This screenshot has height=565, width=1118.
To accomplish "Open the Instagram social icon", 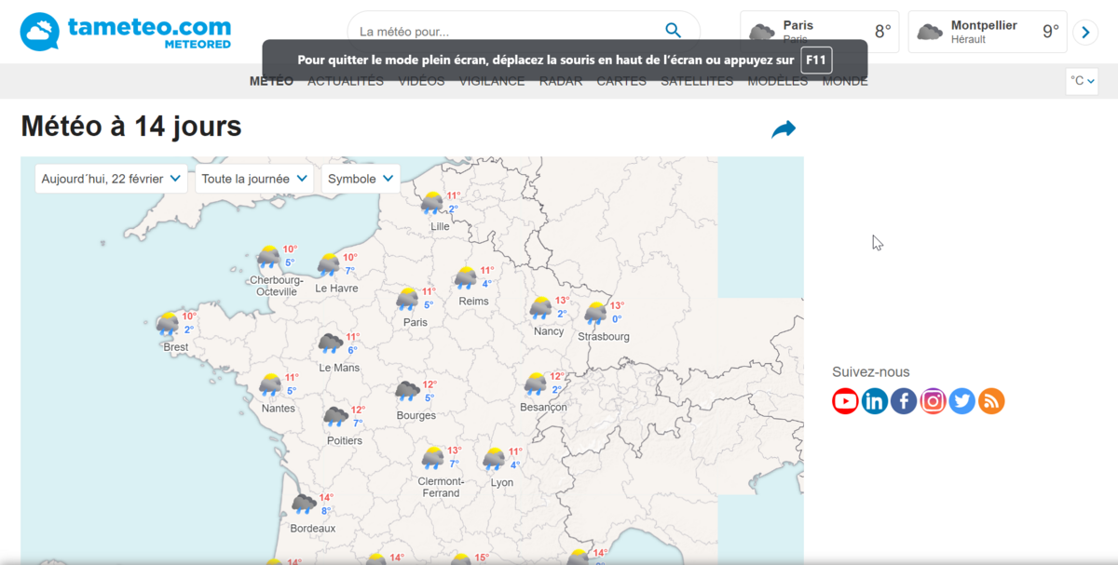I will [x=933, y=401].
